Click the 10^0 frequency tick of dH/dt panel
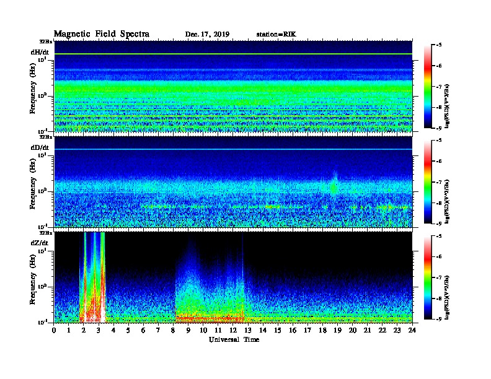The height and width of the screenshot is (379, 491). [42, 95]
